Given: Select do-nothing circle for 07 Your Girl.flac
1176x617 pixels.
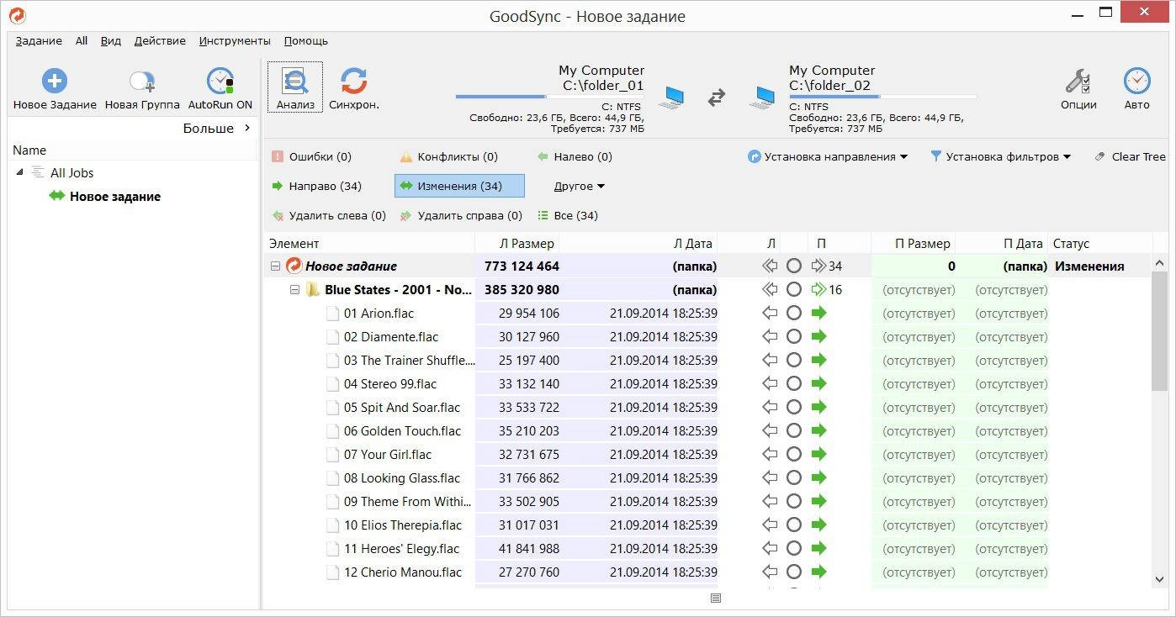Looking at the screenshot, I should pos(793,455).
